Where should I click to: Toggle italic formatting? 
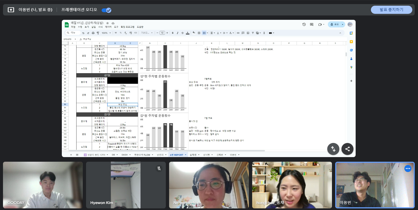[177, 33]
